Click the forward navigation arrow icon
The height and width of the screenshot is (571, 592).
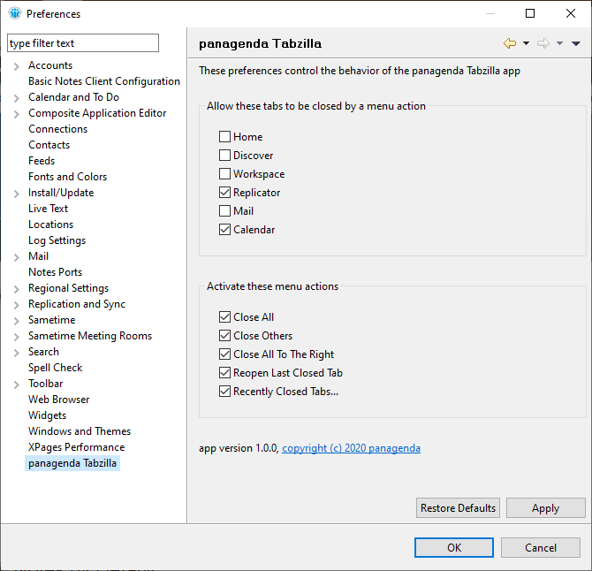click(x=543, y=43)
